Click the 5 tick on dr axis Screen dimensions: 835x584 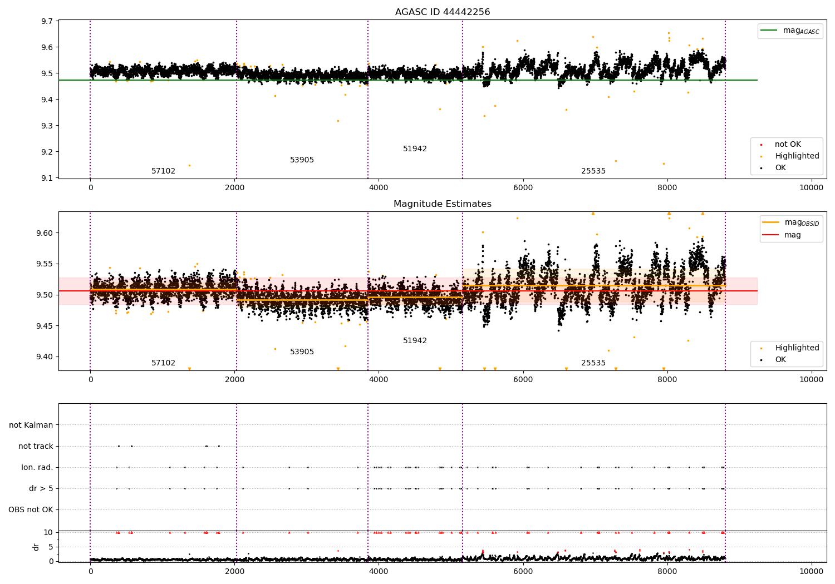coord(51,547)
